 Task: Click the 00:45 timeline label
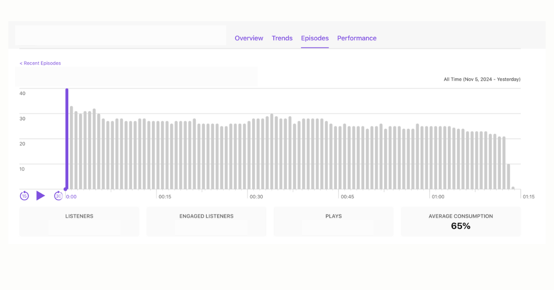(x=347, y=197)
